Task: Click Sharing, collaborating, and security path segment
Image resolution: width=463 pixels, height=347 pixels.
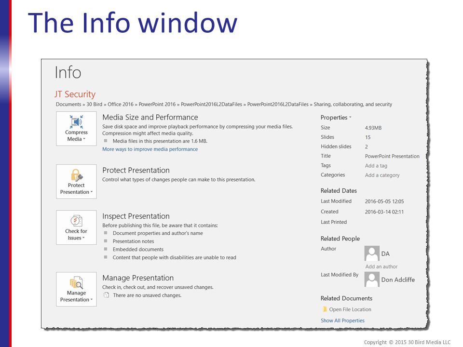Action: point(353,104)
